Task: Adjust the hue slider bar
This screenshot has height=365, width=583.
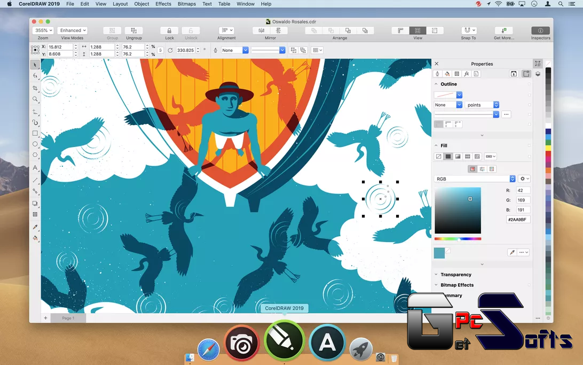Action: point(458,239)
